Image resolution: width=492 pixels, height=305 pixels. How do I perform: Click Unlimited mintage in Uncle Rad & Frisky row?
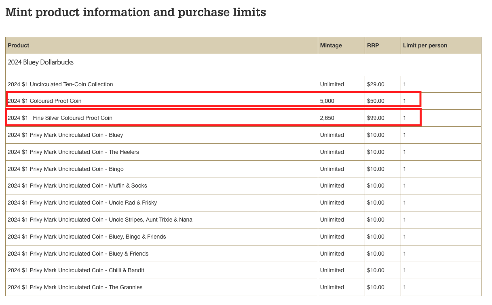coord(332,203)
